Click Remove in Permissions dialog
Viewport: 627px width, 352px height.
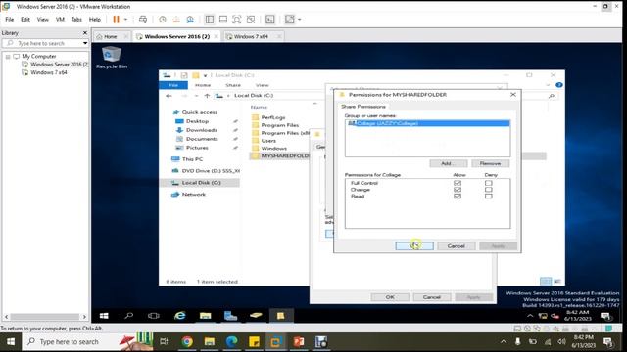490,163
